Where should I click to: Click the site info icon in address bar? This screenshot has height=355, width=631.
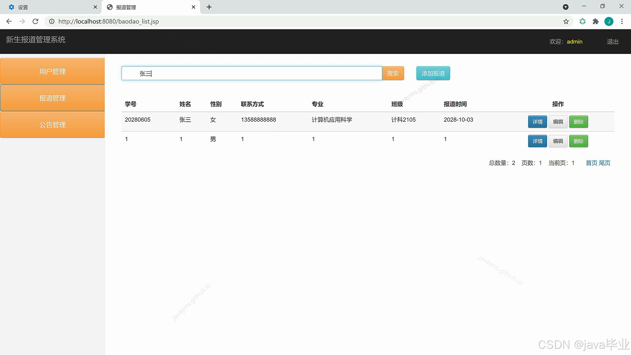click(x=52, y=21)
